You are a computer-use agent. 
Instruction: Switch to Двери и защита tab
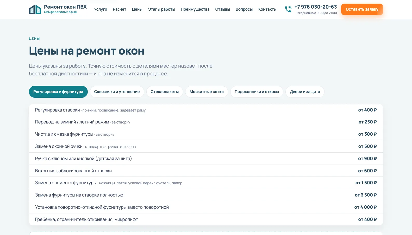coord(305,92)
